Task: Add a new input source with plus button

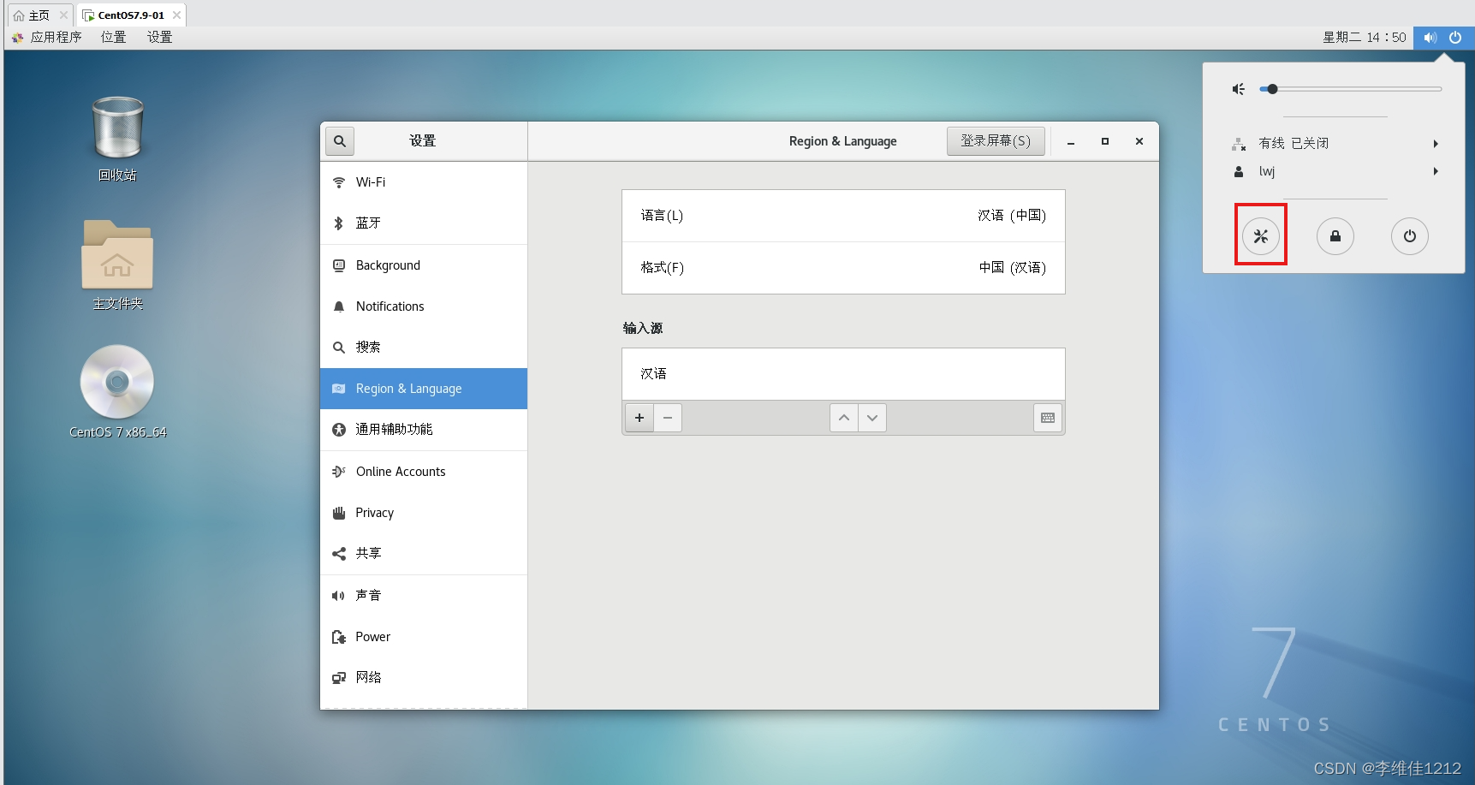Action: 639,418
